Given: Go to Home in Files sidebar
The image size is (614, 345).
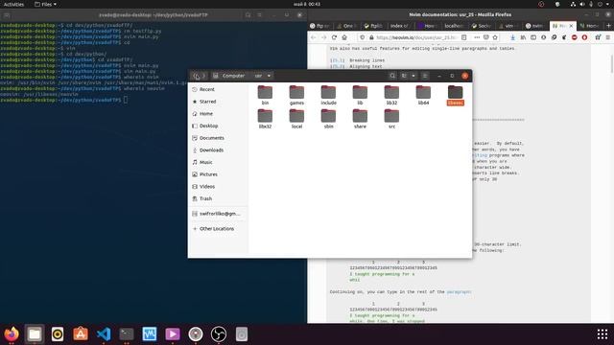Looking at the screenshot, I should (x=218, y=114).
